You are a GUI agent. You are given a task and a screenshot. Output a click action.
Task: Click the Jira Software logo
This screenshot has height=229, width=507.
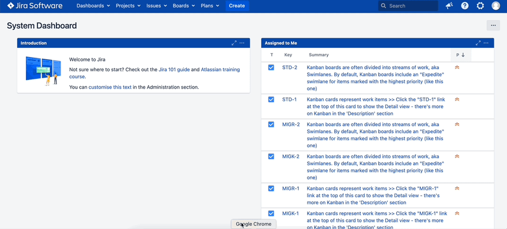point(35,6)
